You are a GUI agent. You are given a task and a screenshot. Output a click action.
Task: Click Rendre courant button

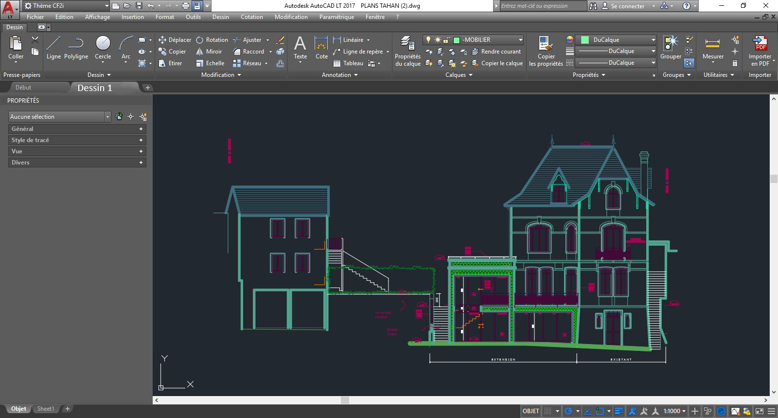point(496,52)
